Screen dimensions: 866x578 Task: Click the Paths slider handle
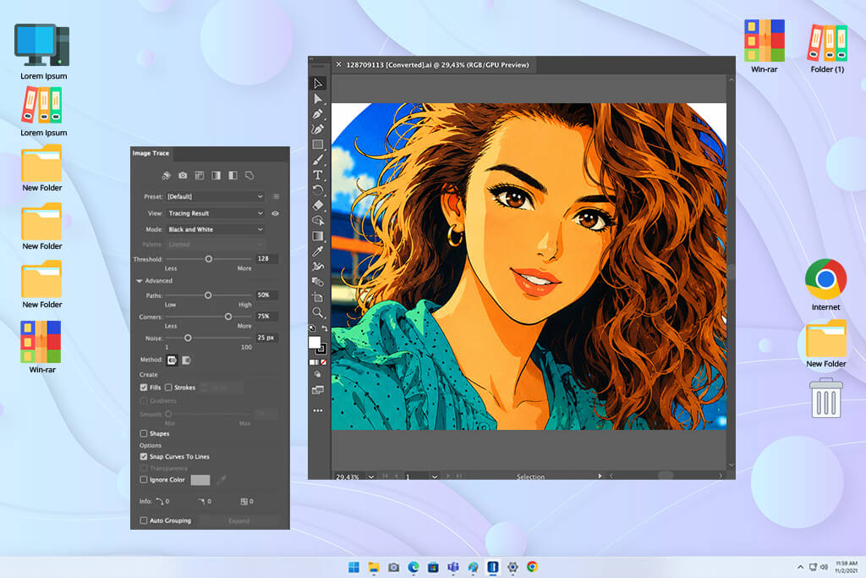[x=208, y=295]
